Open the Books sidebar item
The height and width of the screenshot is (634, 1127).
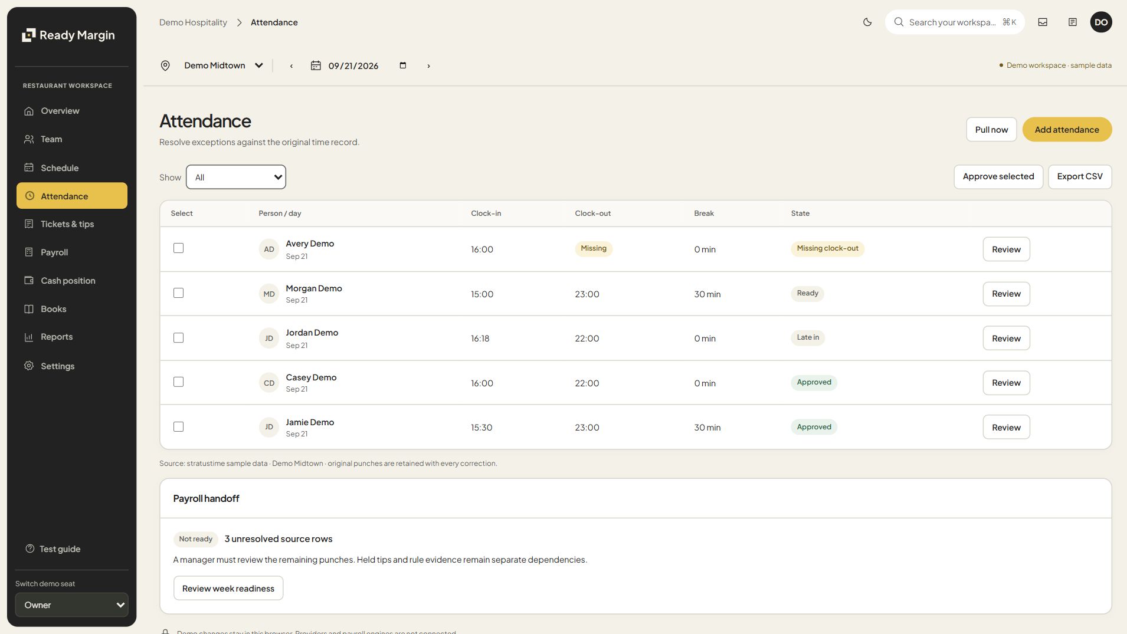71,309
